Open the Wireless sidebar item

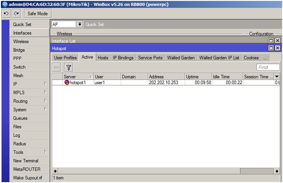(x=29, y=41)
